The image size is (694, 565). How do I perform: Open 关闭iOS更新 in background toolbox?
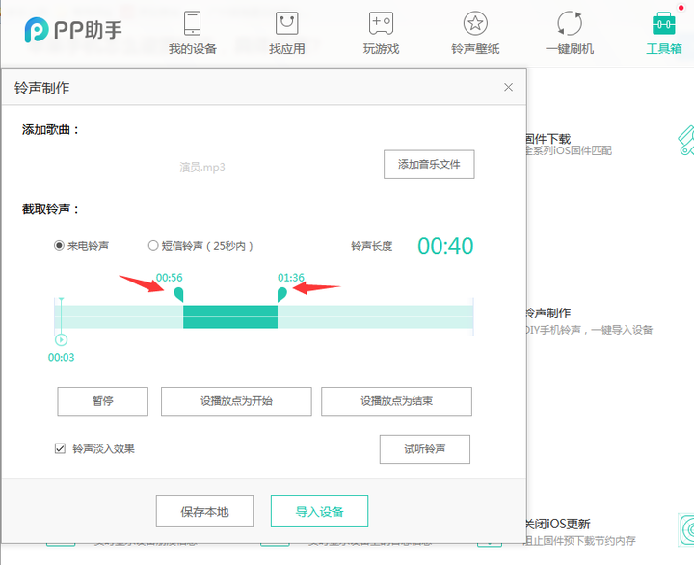tap(558, 524)
